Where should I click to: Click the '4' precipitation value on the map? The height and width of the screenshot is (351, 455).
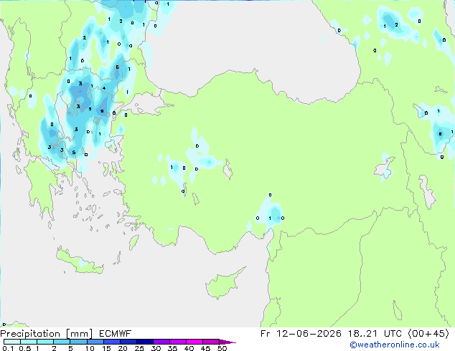click(104, 88)
